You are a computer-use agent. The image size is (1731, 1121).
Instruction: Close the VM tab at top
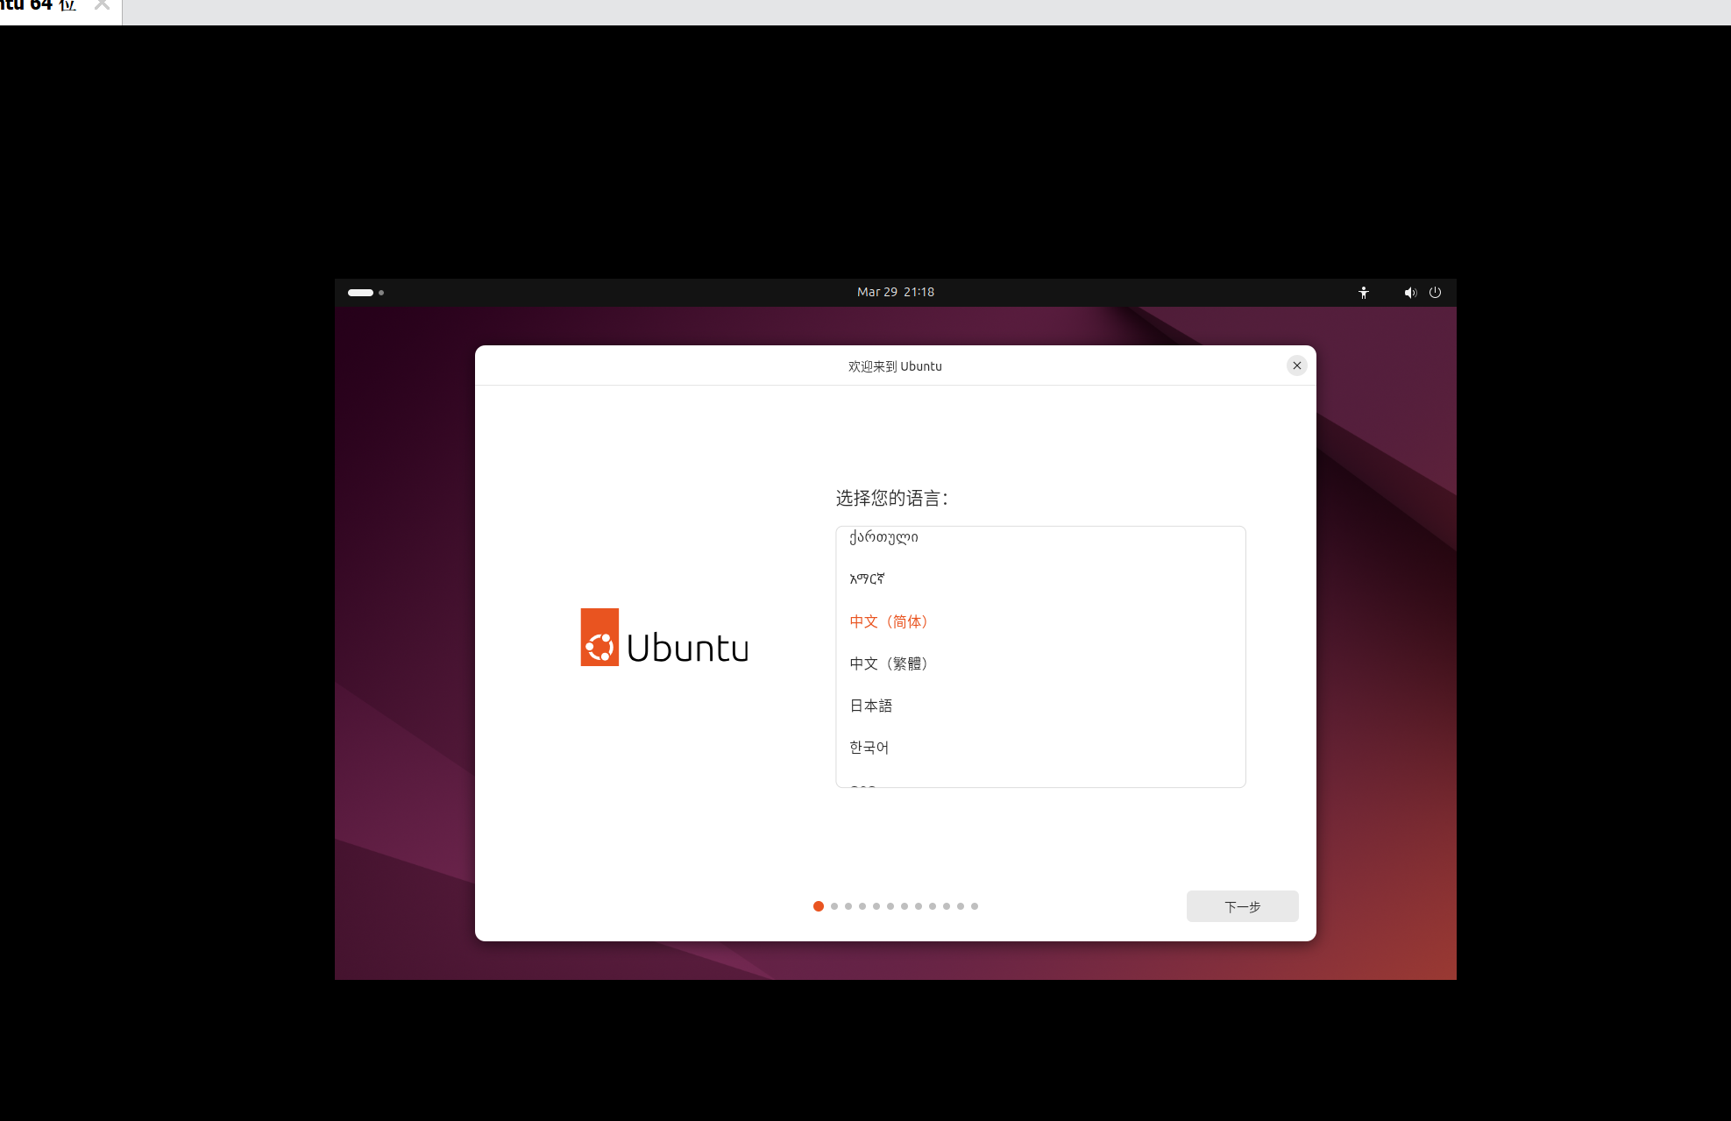point(102,5)
